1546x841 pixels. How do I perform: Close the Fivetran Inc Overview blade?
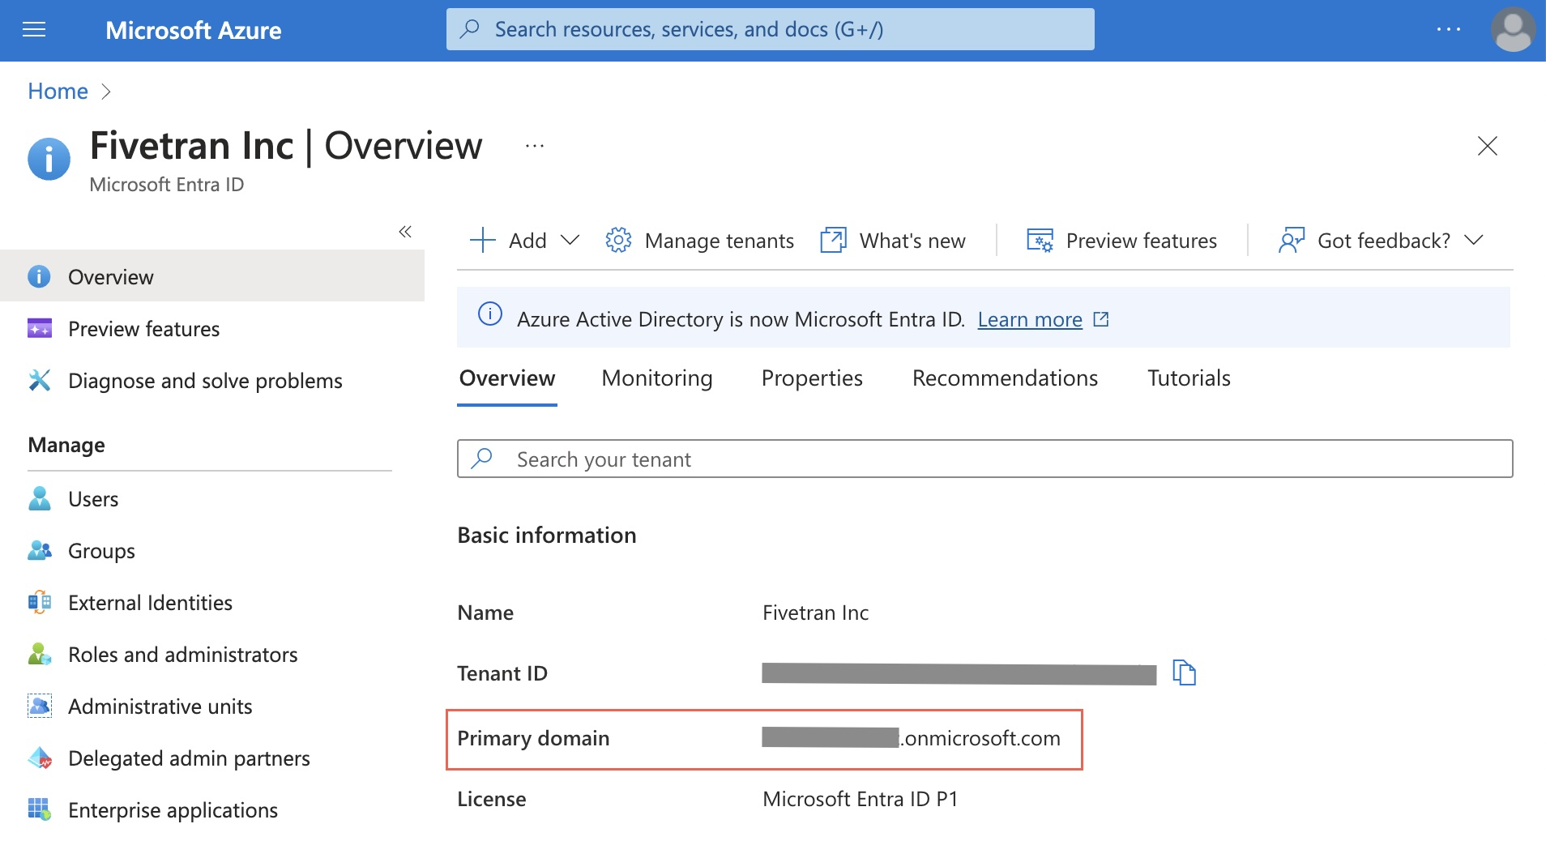coord(1487,146)
